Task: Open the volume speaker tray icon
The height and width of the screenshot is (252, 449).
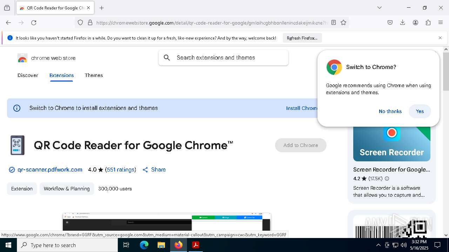Action: coord(404,245)
